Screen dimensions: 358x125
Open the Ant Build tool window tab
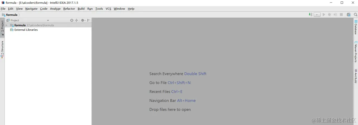click(x=356, y=76)
